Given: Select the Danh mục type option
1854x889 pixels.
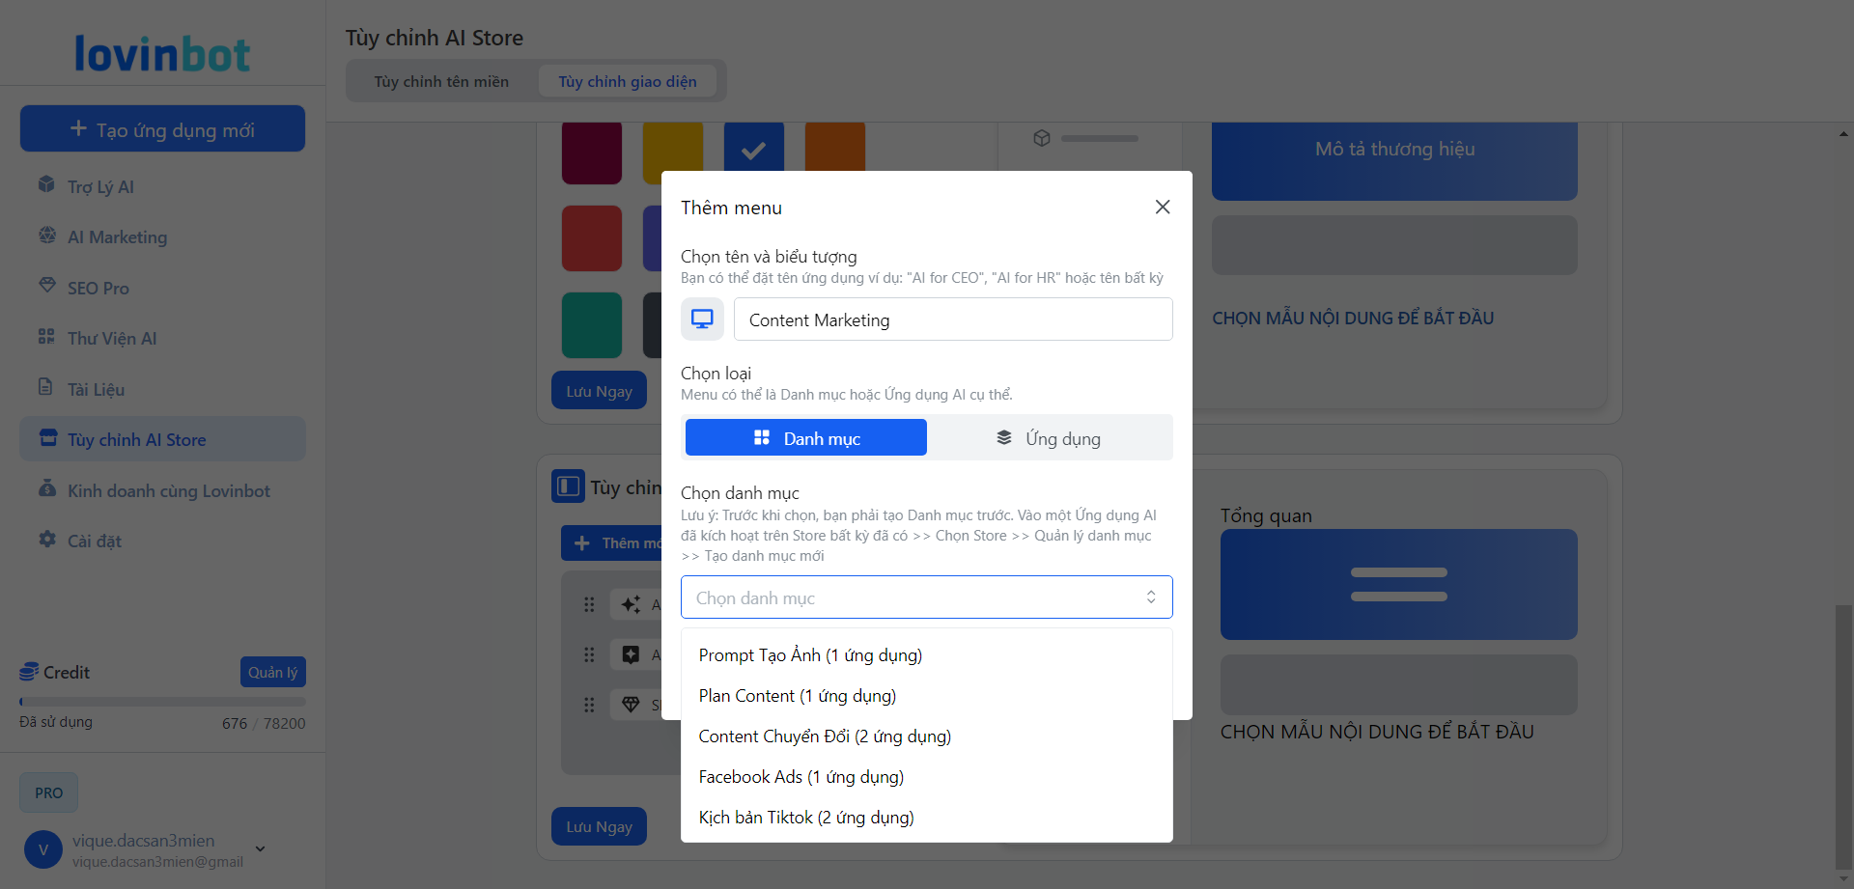Looking at the screenshot, I should (806, 438).
